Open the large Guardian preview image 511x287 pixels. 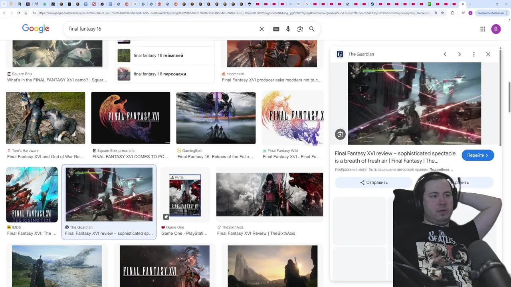414,103
